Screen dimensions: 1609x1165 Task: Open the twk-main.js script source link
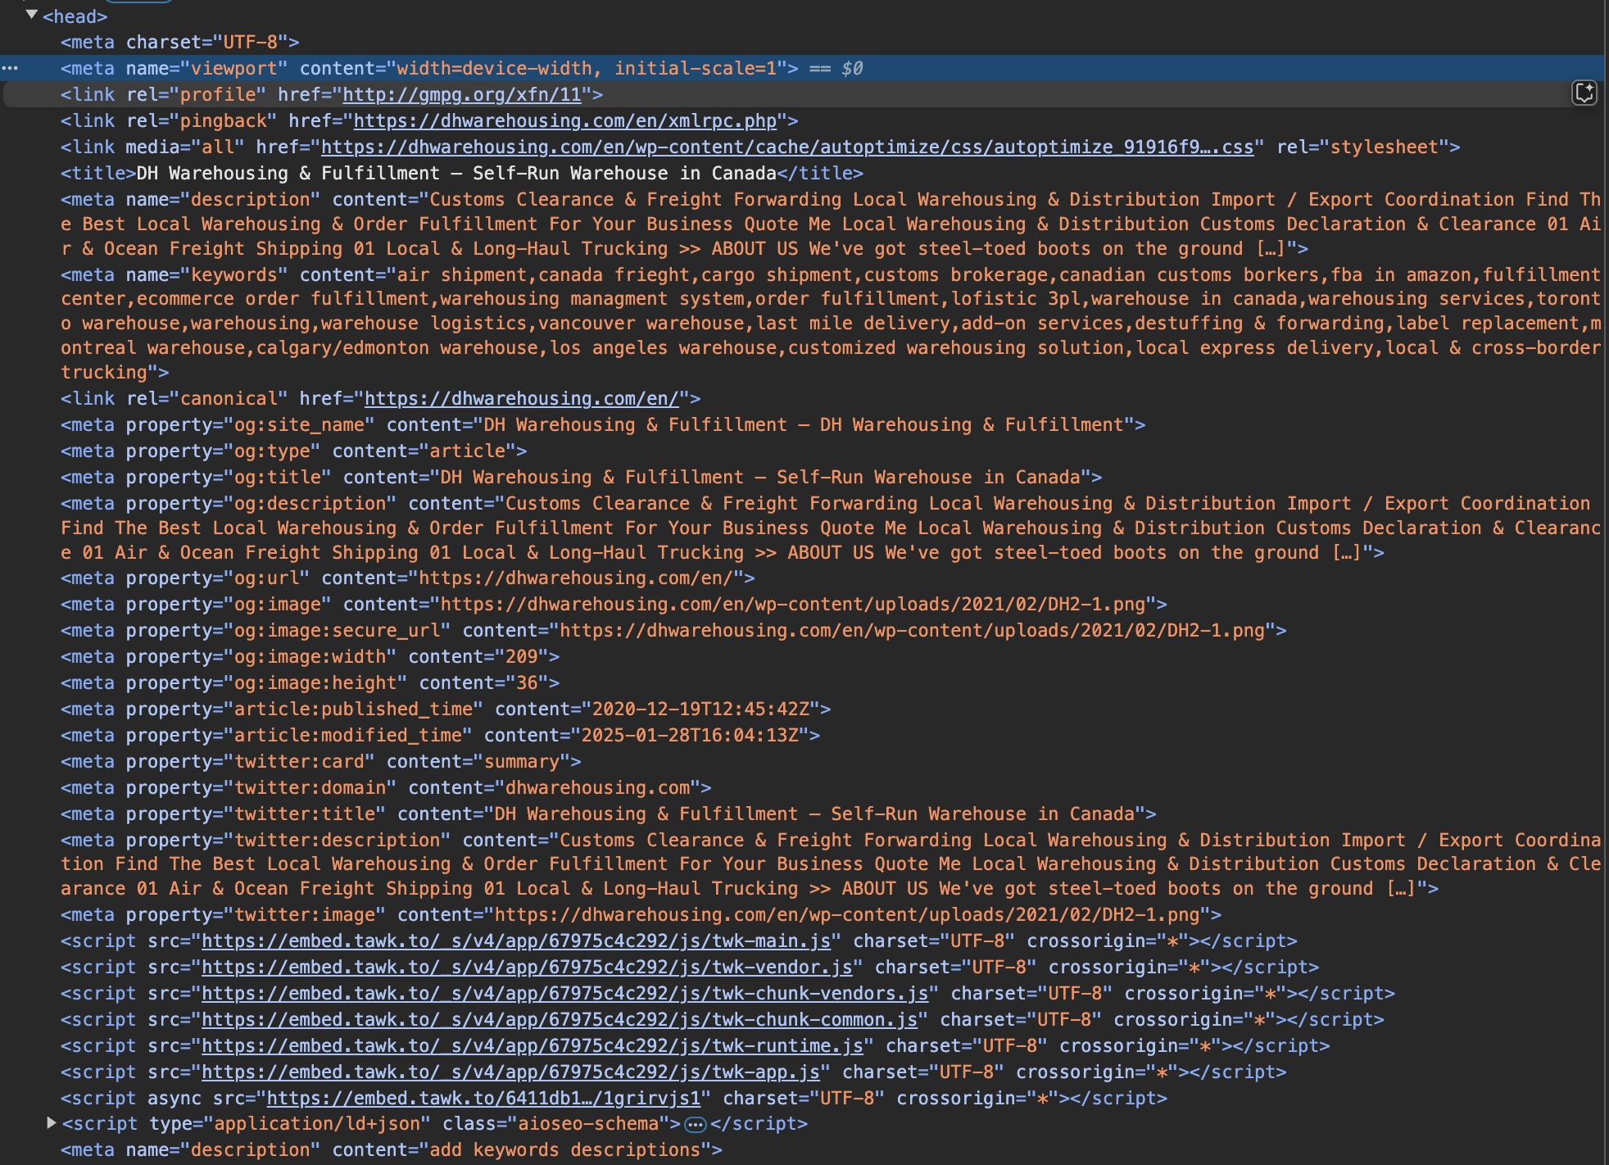[516, 941]
